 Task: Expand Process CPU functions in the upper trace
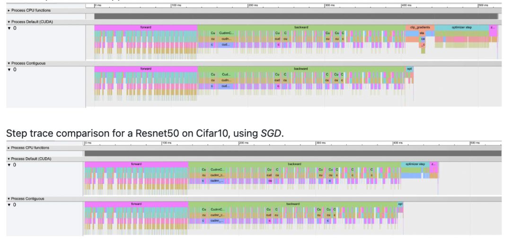(x=9, y=10)
